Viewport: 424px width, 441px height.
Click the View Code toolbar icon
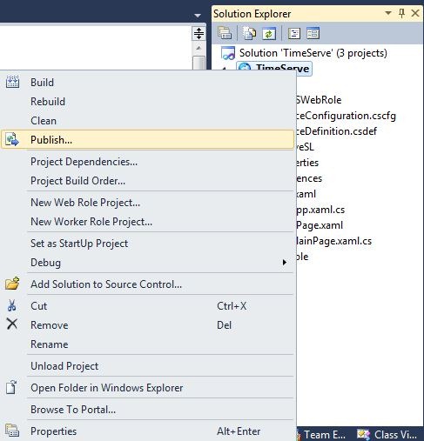(294, 33)
